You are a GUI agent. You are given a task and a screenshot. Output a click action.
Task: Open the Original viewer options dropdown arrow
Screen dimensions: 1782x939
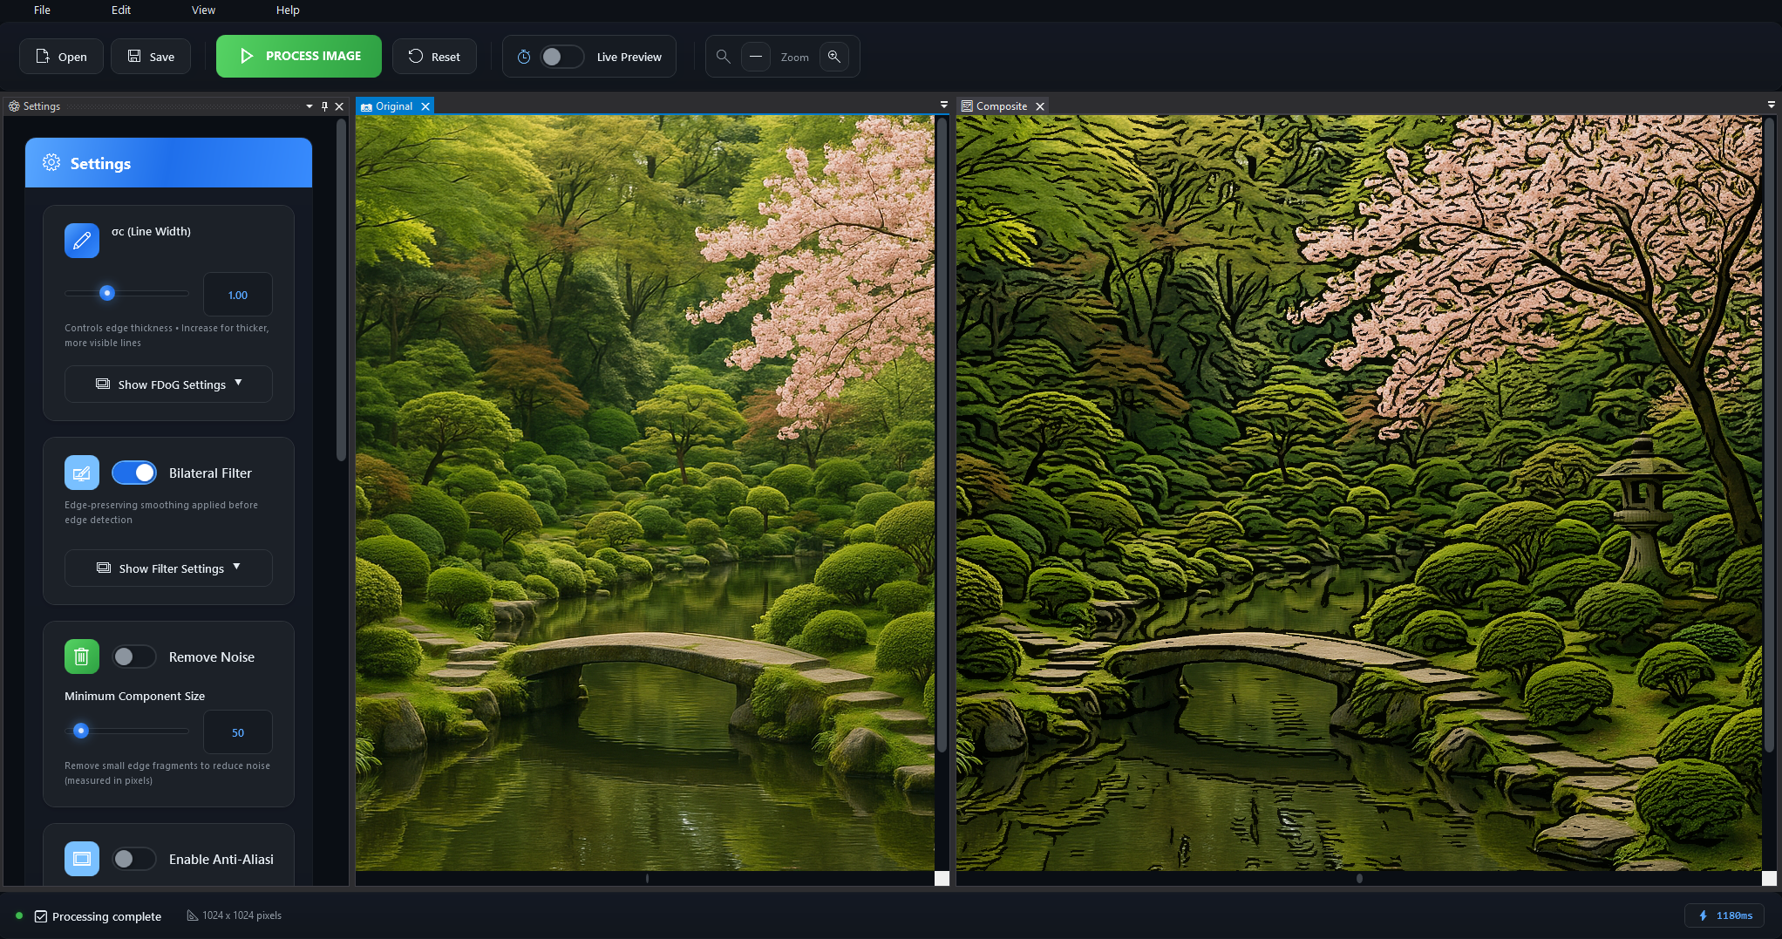coord(942,104)
